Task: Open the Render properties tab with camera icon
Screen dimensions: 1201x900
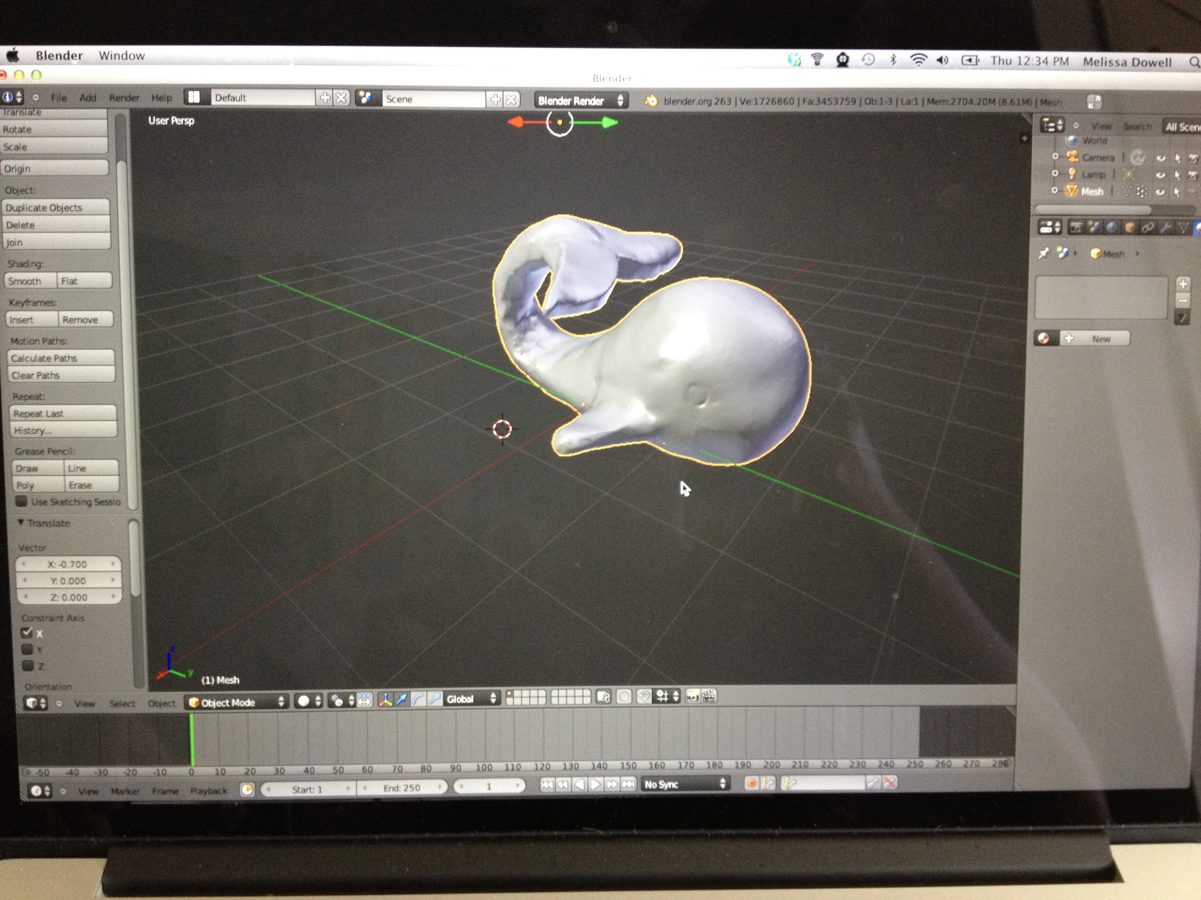Action: [x=1076, y=227]
